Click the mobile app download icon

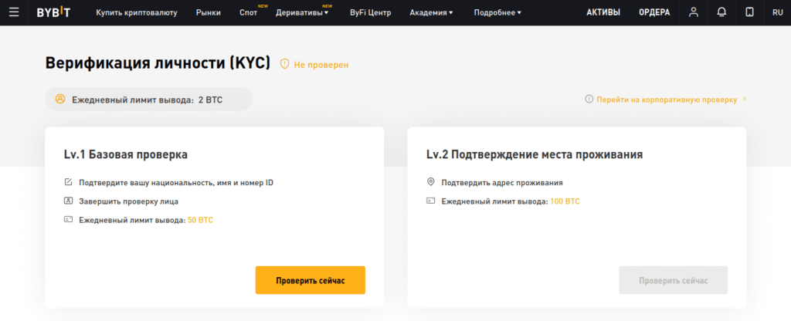[749, 12]
